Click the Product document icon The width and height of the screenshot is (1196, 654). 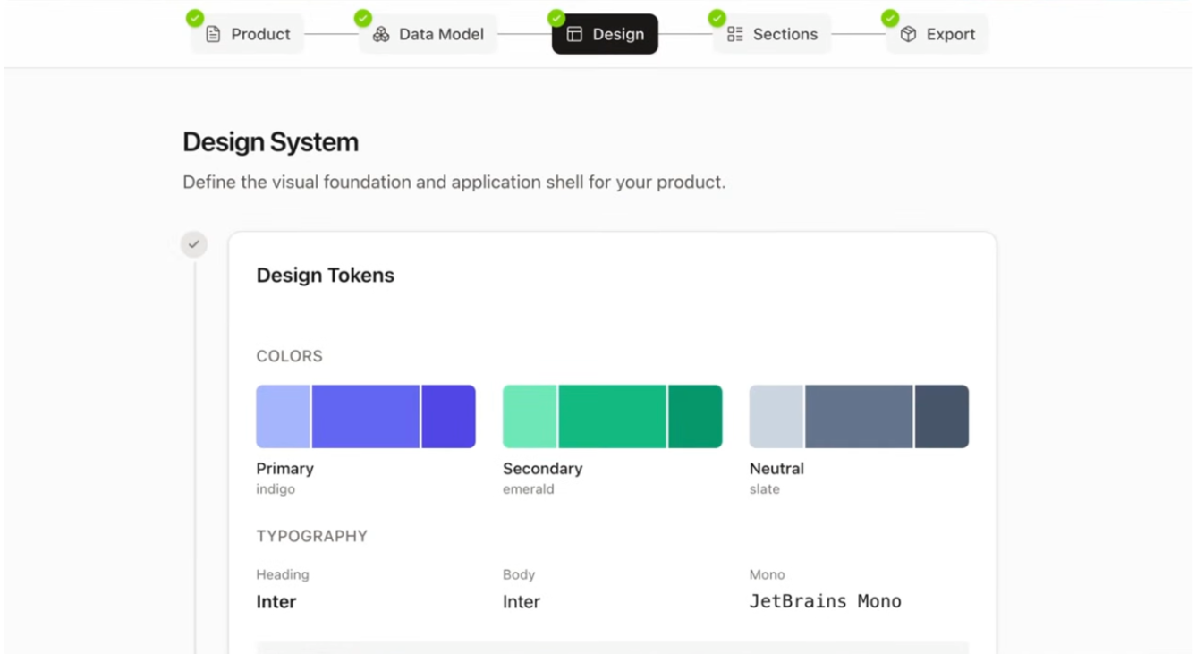(x=213, y=34)
